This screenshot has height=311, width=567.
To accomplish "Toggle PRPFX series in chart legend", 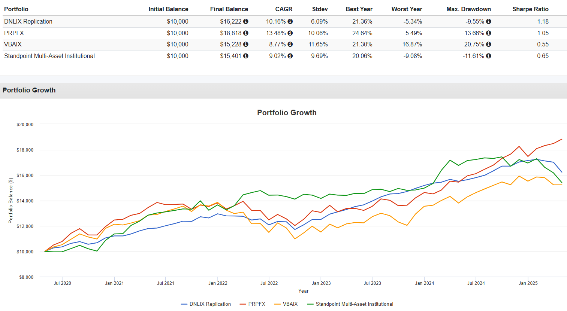I will click(x=252, y=304).
